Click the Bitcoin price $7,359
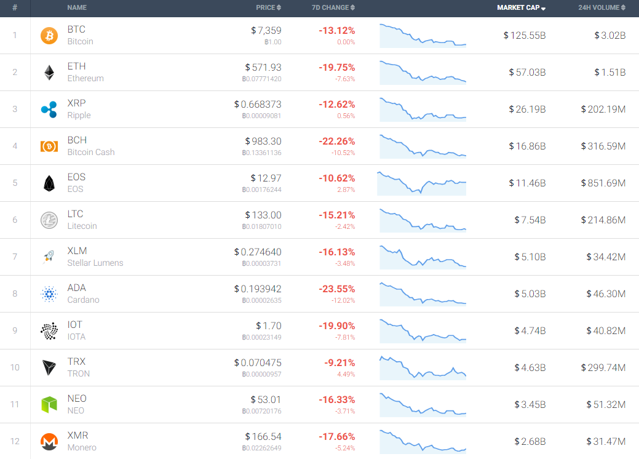639x459 pixels. pyautogui.click(x=266, y=31)
